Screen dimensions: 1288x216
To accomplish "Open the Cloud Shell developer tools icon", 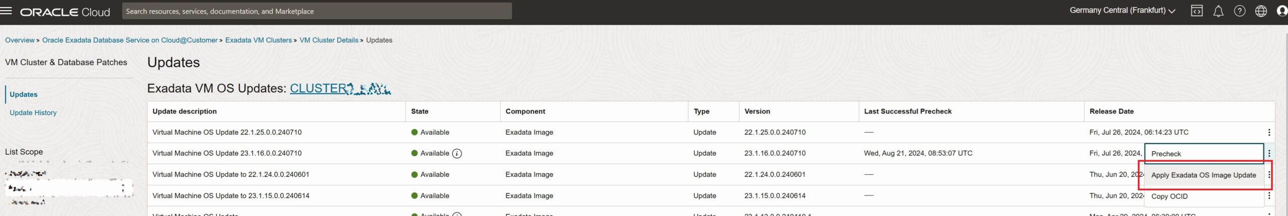I will click(x=1197, y=11).
